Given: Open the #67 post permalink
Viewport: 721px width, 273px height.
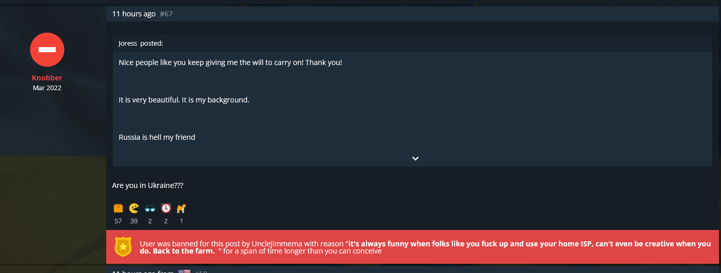Looking at the screenshot, I should point(166,14).
